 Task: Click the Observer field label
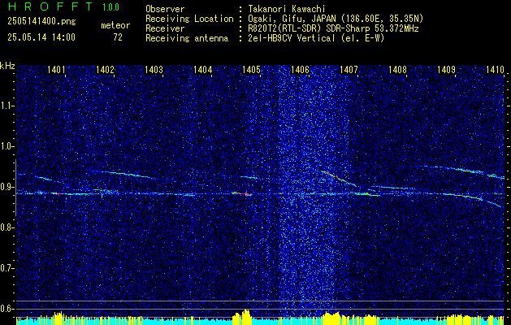tap(165, 9)
